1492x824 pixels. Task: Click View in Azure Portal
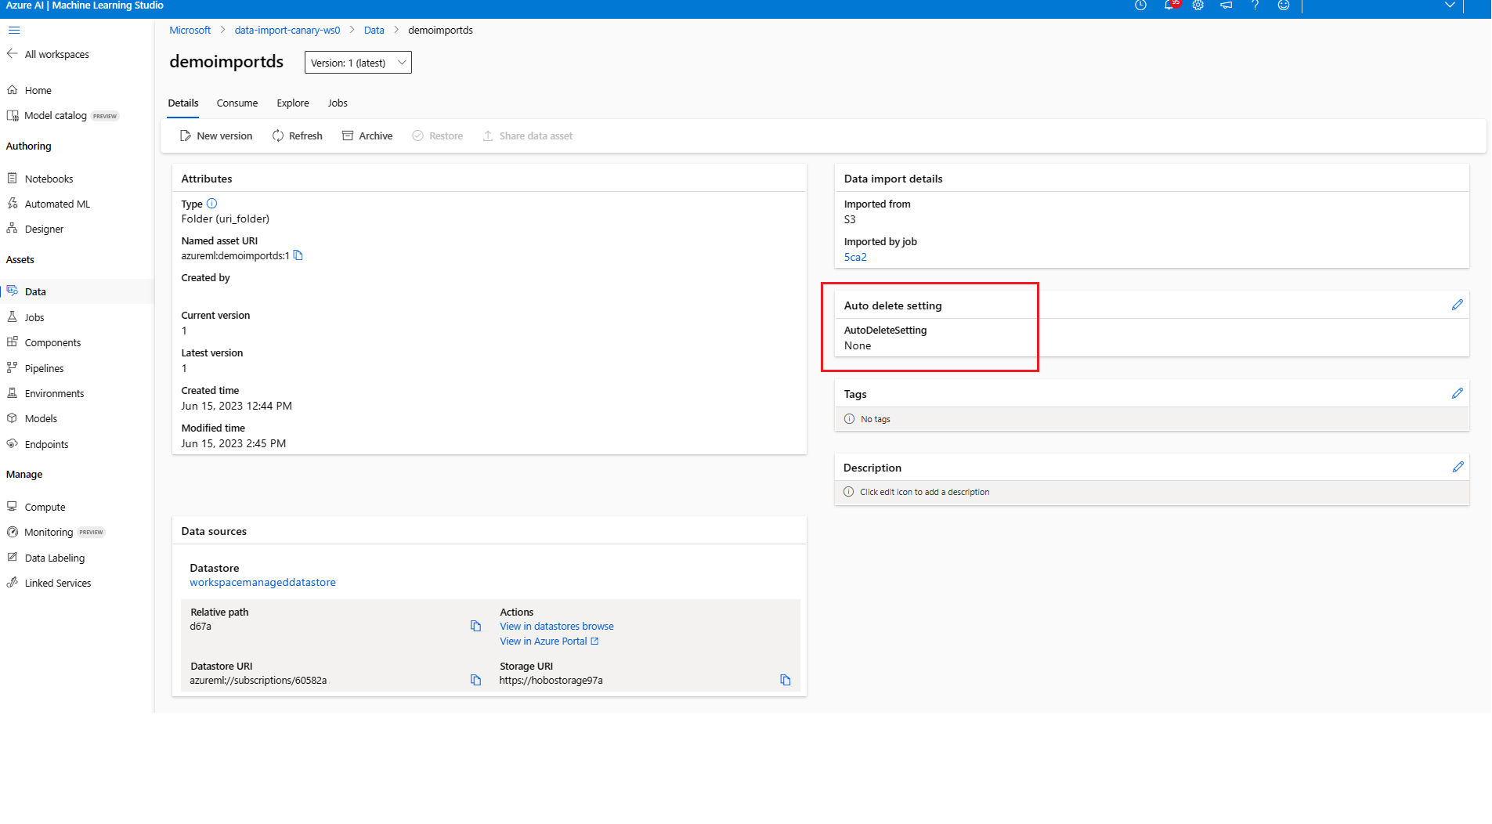tap(549, 641)
